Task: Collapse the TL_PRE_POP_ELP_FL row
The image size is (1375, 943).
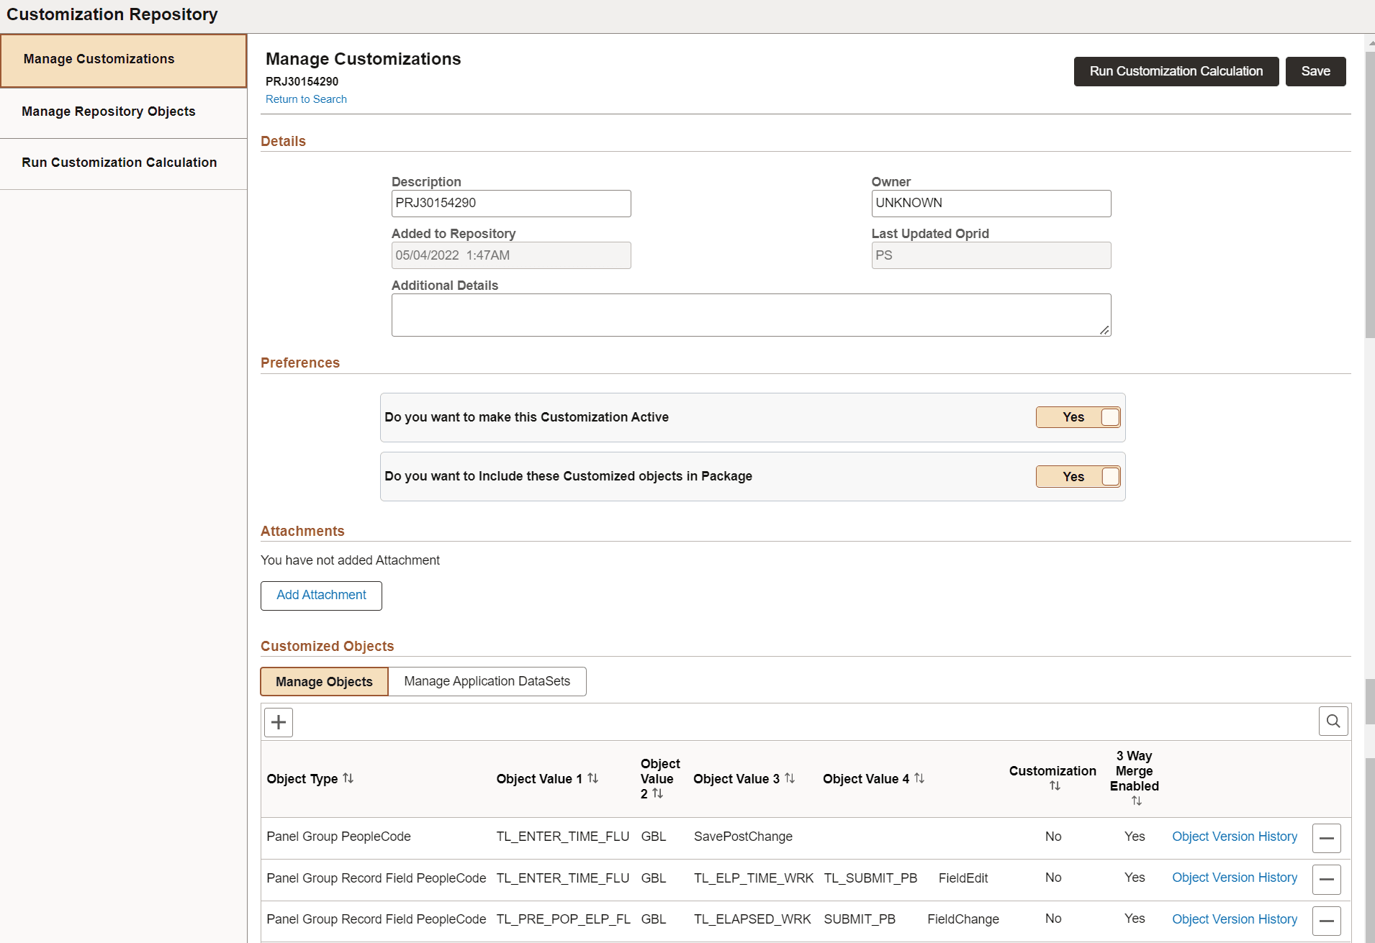Action: [1327, 921]
